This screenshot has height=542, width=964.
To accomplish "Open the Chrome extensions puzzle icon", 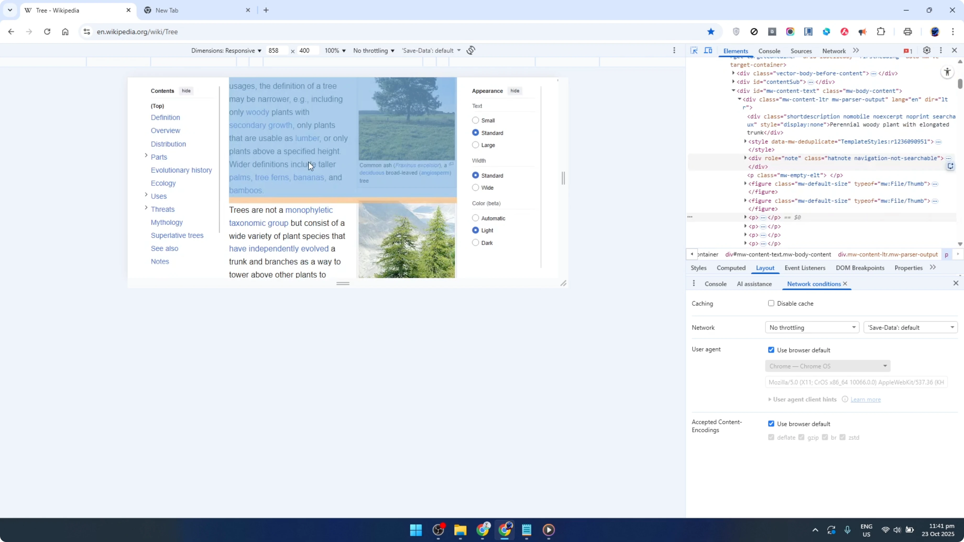I will pos(881,32).
